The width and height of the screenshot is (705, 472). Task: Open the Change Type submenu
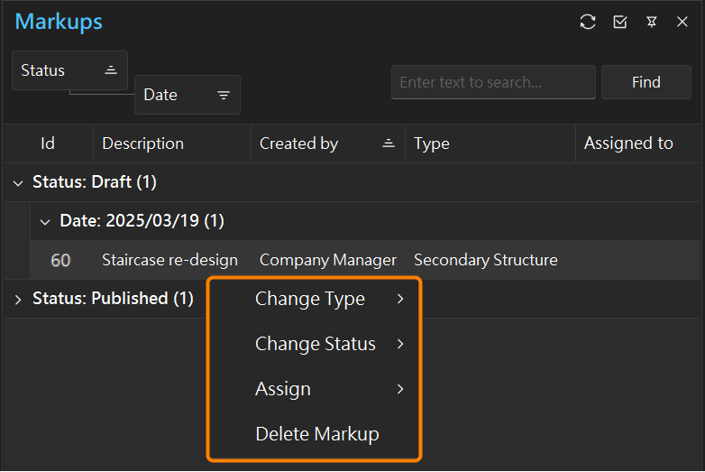click(x=314, y=299)
